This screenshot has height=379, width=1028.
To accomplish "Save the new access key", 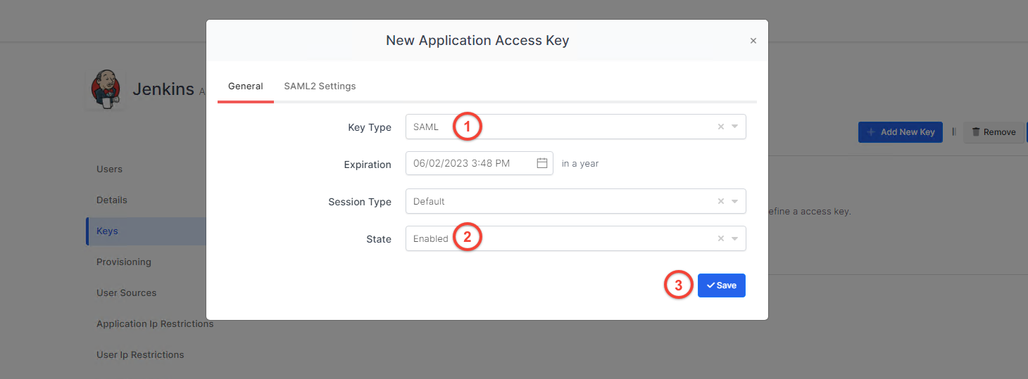I will click(721, 285).
